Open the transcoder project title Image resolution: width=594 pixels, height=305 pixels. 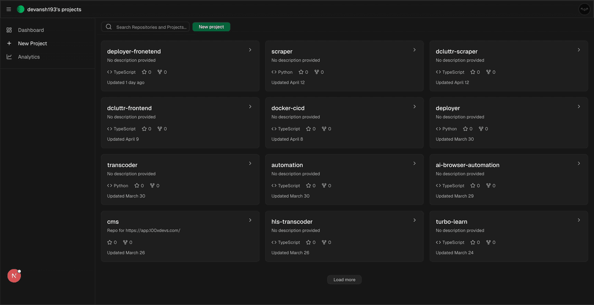[x=122, y=165]
